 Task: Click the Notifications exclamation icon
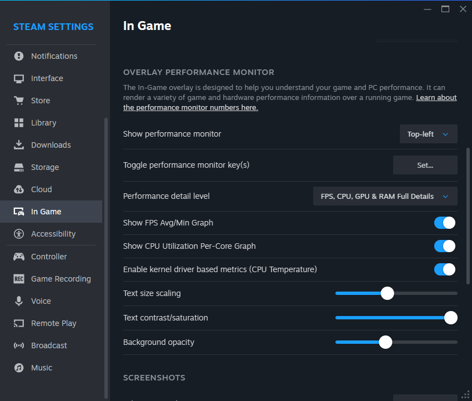coord(19,56)
